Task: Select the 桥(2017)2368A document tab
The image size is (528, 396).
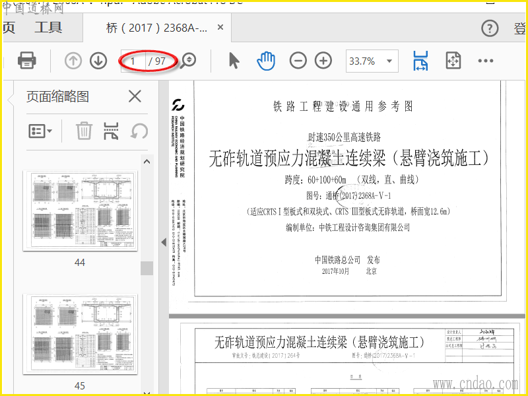Action: coord(156,28)
